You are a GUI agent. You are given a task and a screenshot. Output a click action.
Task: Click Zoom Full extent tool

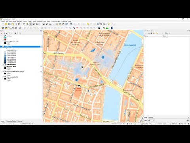tap(37, 24)
